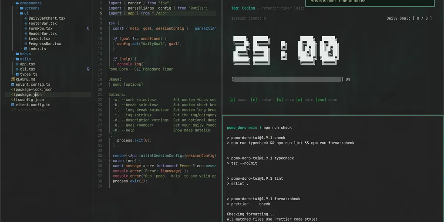Click the prettier . --check terminal line
444x222 pixels.
[248, 204]
